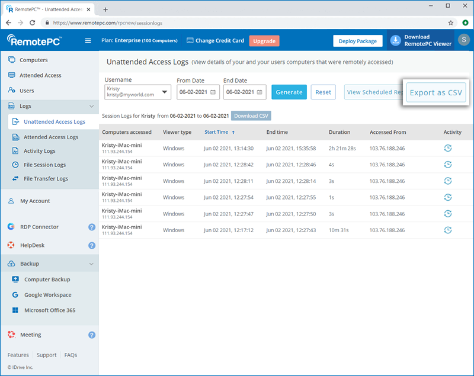Click the hamburger menu icon beside RemotePC logo
Viewport: 474px width, 376px height.
click(x=88, y=41)
